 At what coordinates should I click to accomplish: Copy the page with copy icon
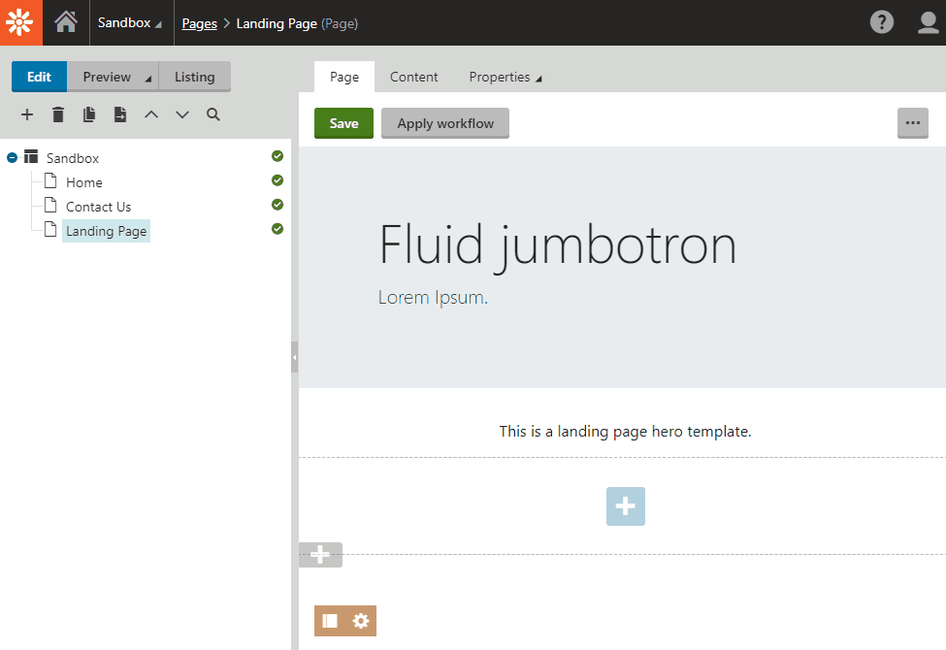(x=89, y=114)
